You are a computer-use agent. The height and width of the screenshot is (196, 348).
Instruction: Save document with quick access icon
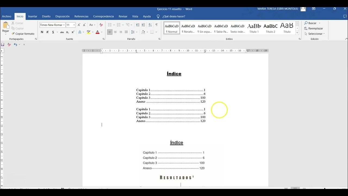[x=3, y=44]
